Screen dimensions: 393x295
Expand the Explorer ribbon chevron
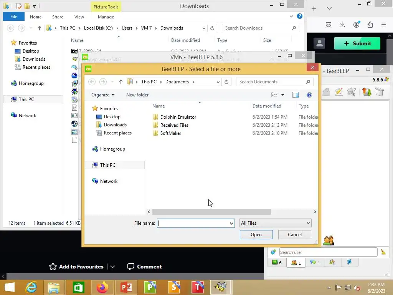click(x=291, y=16)
